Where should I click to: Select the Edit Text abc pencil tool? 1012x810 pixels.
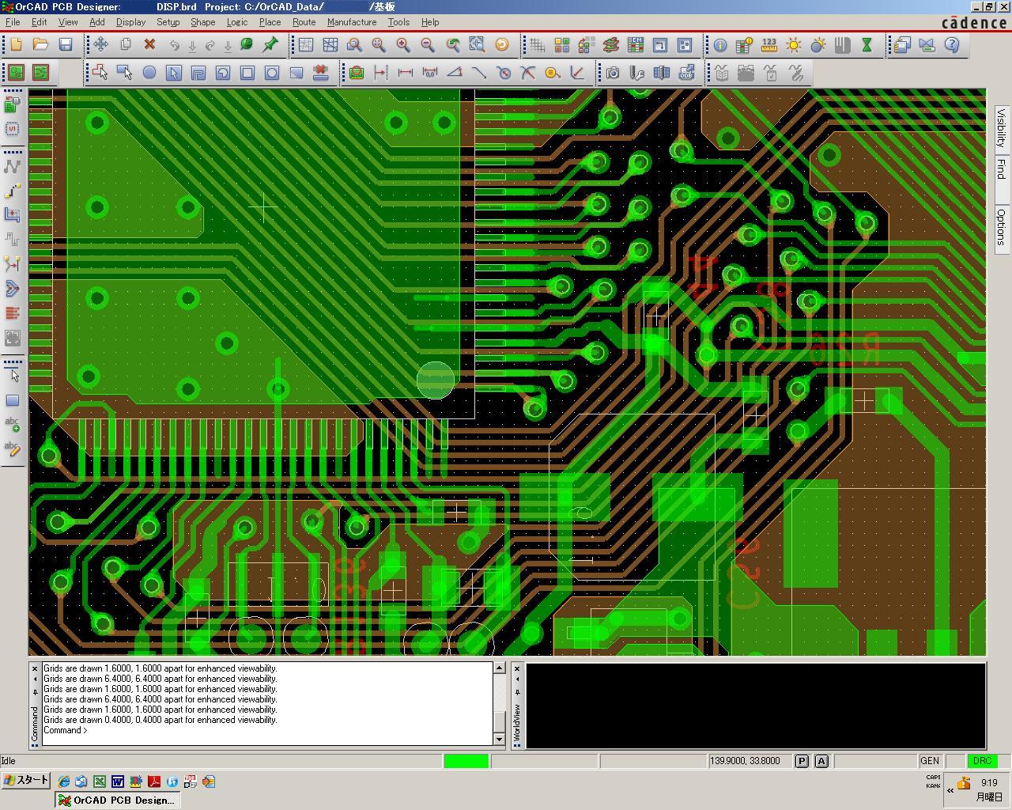tap(13, 449)
